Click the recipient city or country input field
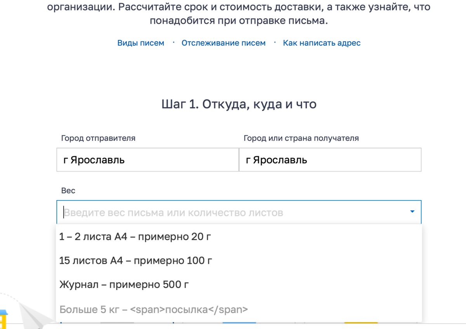The width and height of the screenshot is (466, 329). [x=330, y=159]
